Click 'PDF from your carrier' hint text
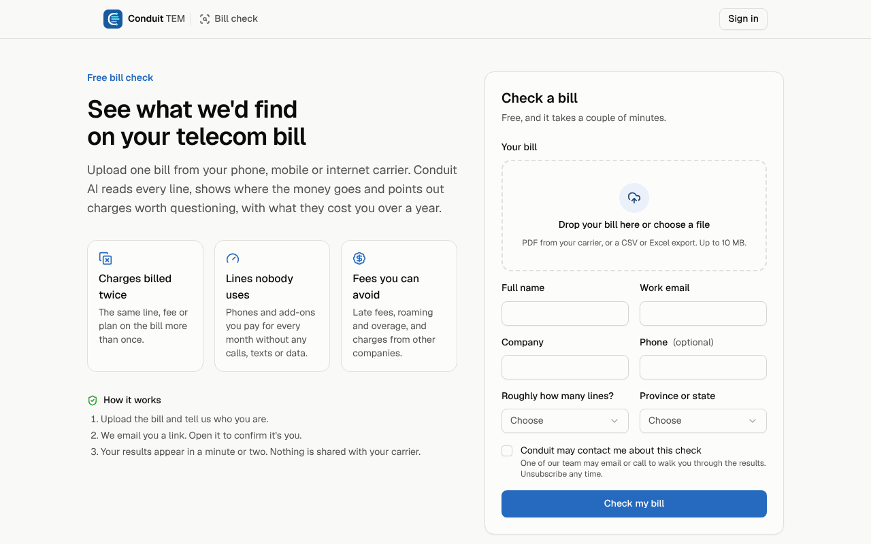871x544 pixels. [x=634, y=243]
